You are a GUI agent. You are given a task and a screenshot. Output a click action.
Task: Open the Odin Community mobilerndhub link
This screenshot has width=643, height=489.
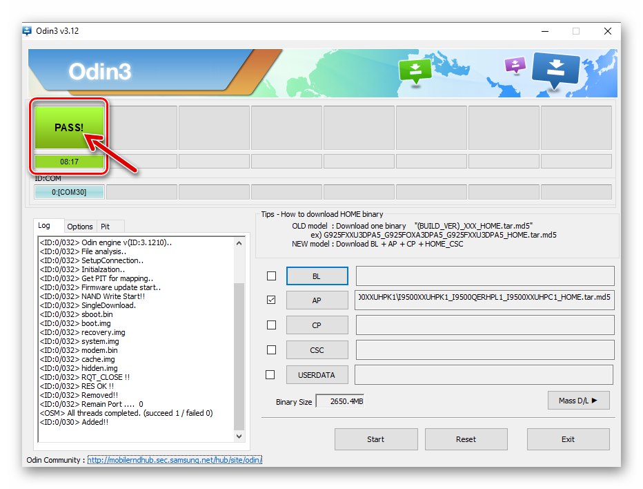tap(175, 460)
